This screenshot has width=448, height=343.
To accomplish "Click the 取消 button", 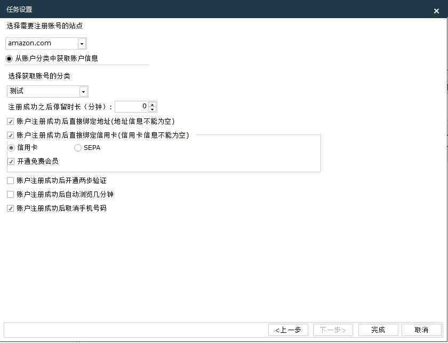I will [421, 330].
